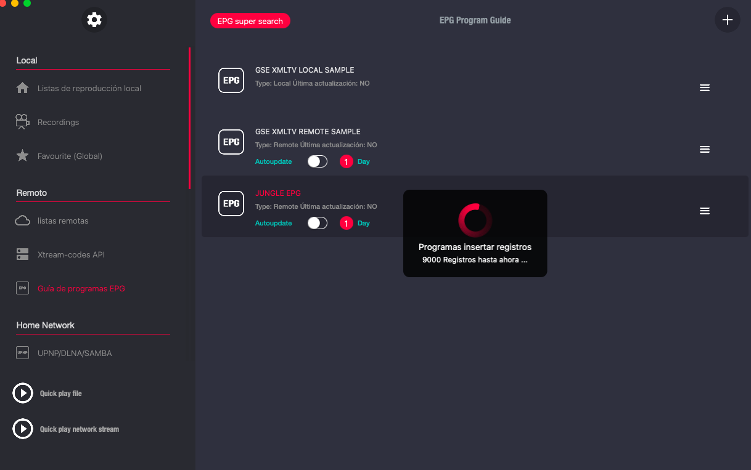Viewport: 751px width, 470px height.
Task: Open hamburger menu for JUNGLE EPG row
Action: coord(705,211)
